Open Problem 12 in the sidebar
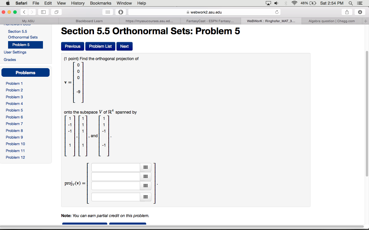 point(15,158)
